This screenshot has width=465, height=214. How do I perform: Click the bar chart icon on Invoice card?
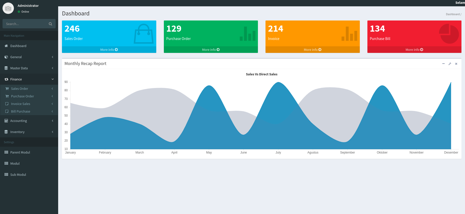pos(349,34)
